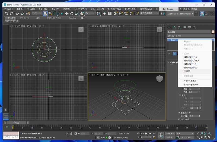Viewport: 217px width, 142px height.
Task: Open the Tori iPentec user dropdown
Action: (169, 9)
